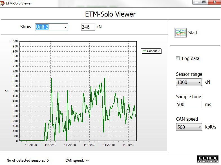Click the 11:20:30 time axis marker
This screenshot has height=165, width=221.
pyautogui.click(x=89, y=145)
